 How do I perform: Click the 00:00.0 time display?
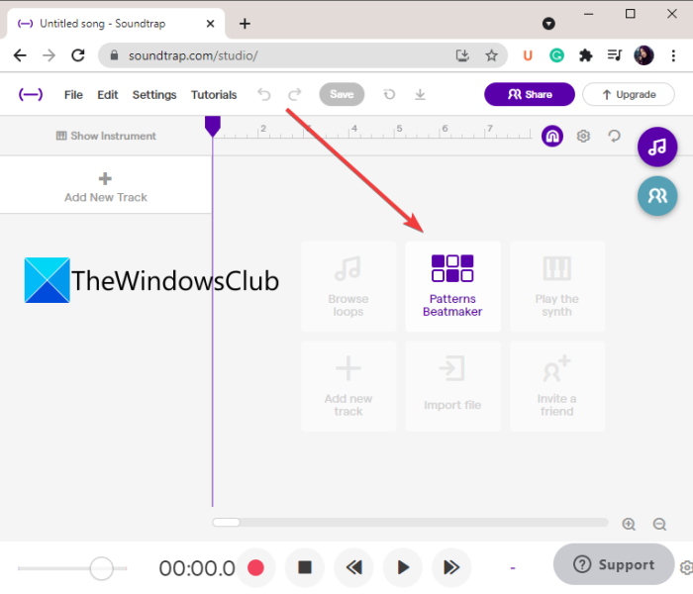tap(197, 568)
